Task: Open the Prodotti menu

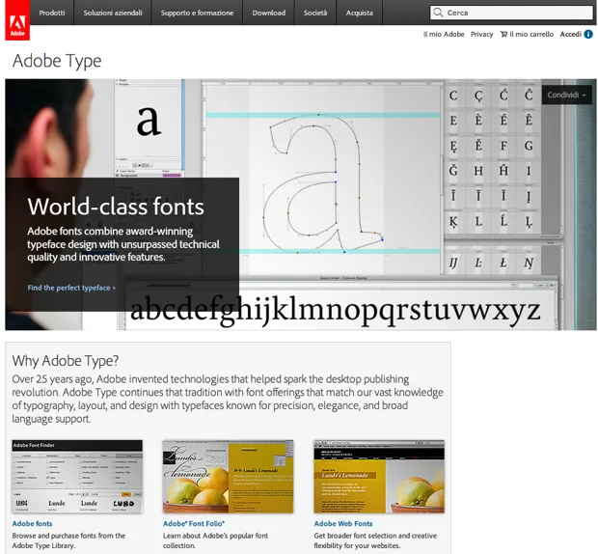Action: (x=52, y=13)
